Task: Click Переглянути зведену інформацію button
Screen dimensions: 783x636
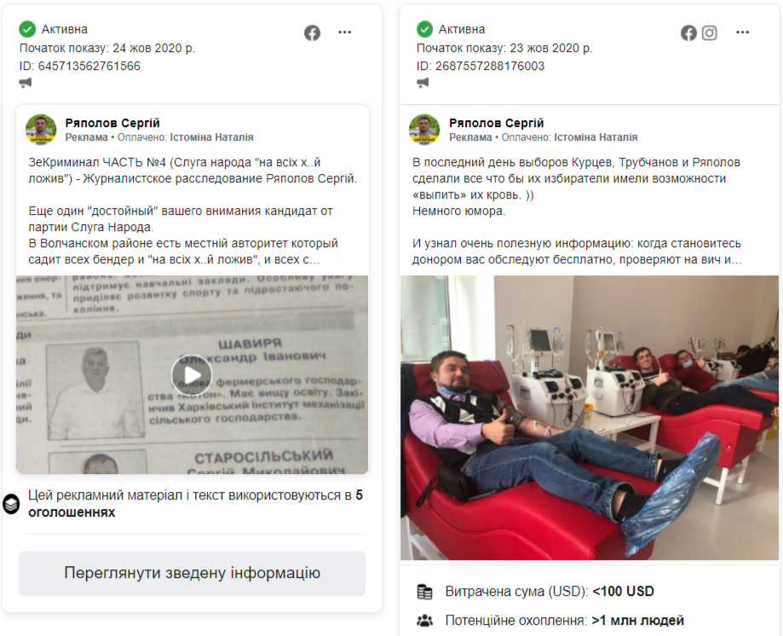Action: (x=193, y=573)
